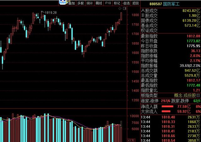Image resolution: width=201 pixels, height=142 pixels.
Task: Select the 基金成交 value 573.14亿
Action: (x=192, y=25)
